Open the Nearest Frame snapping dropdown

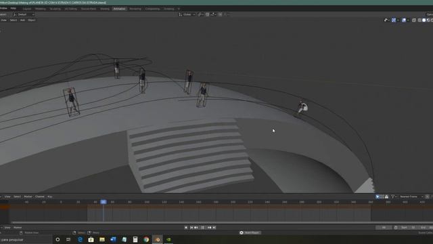[411, 197]
